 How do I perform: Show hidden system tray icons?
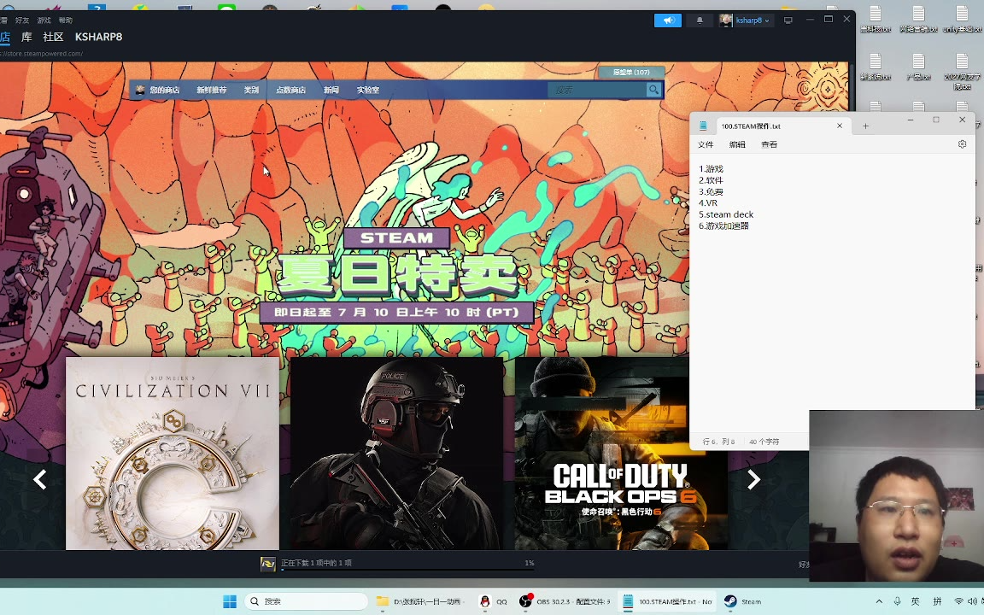[879, 601]
